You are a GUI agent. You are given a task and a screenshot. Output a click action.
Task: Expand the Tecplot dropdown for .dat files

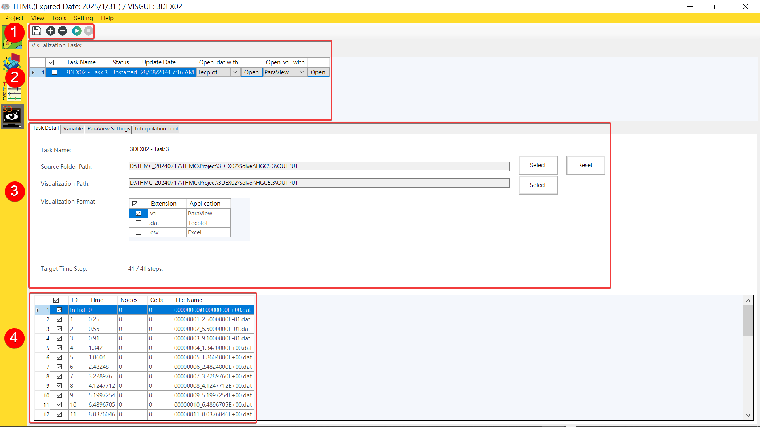pyautogui.click(x=235, y=72)
